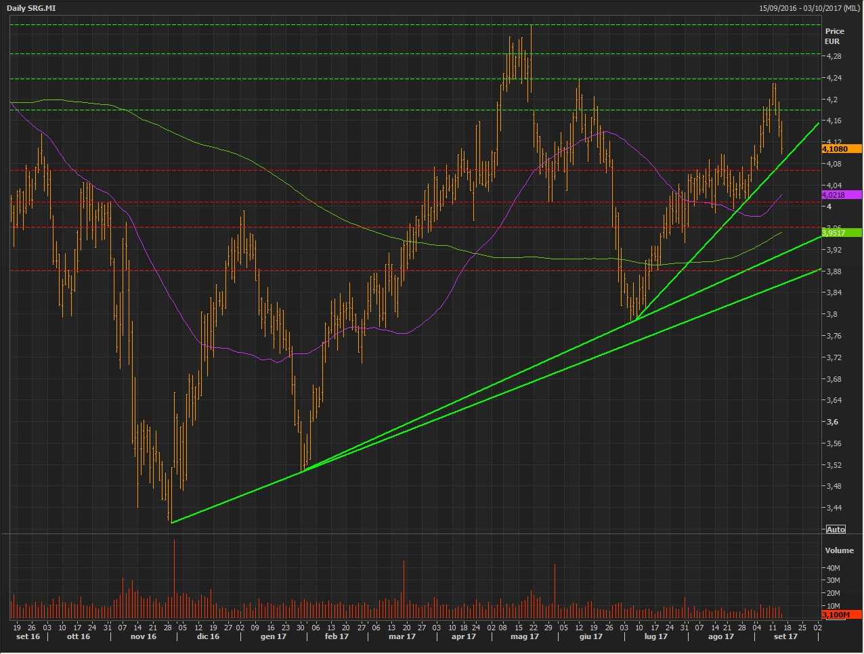The image size is (864, 654).
Task: Select the orange 4,1080 last price tag
Action: pos(841,149)
